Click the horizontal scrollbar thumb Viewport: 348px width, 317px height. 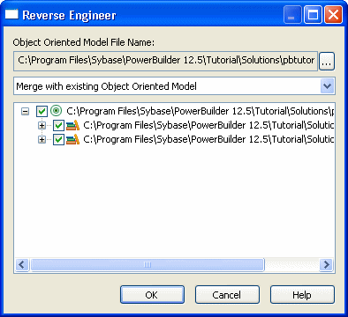tap(148, 264)
